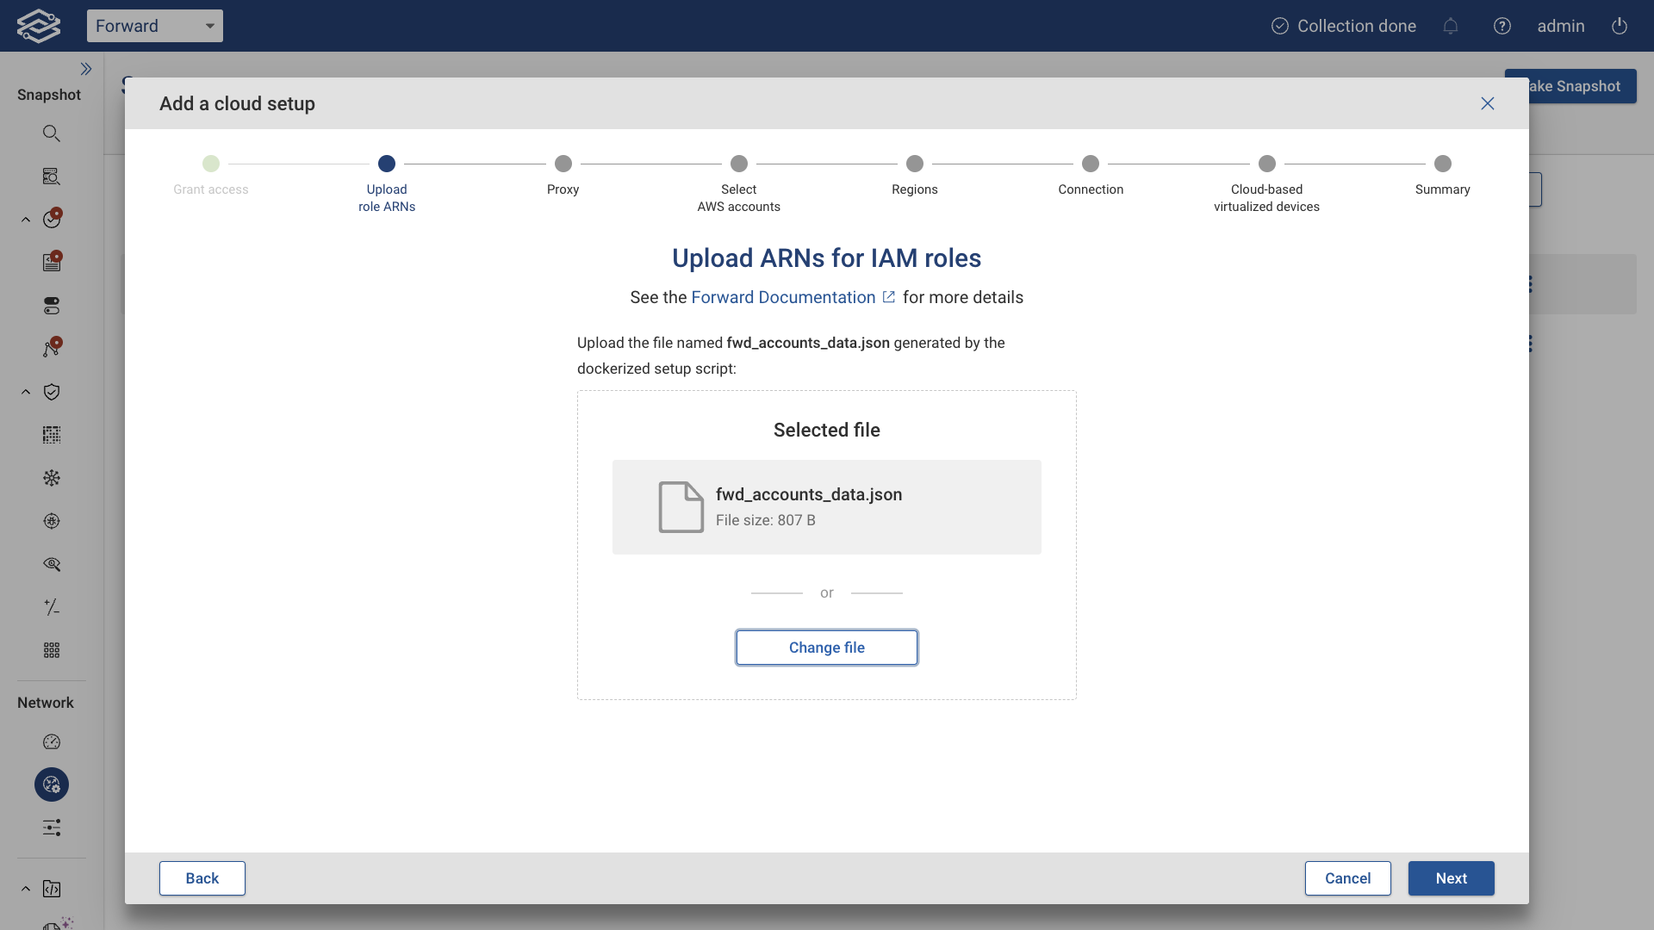Expand the sidebar with the double chevron

pyautogui.click(x=86, y=69)
